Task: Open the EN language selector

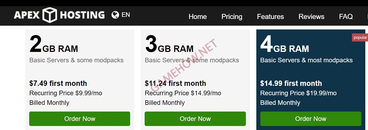Action: tap(126, 15)
